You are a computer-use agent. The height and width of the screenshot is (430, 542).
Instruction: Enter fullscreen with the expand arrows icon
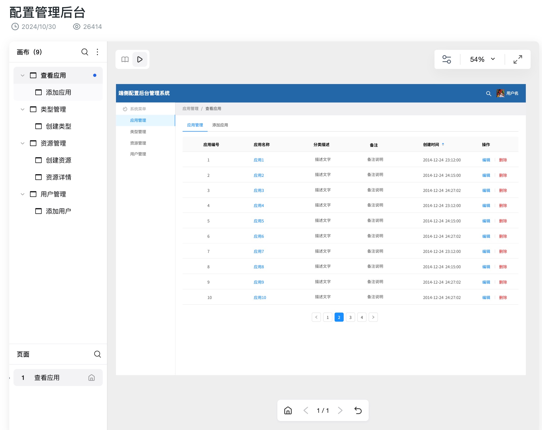point(518,59)
